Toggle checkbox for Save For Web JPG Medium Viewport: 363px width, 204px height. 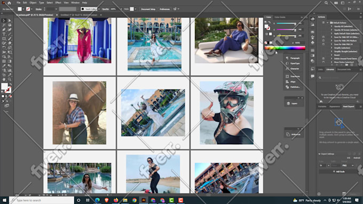pos(323,40)
